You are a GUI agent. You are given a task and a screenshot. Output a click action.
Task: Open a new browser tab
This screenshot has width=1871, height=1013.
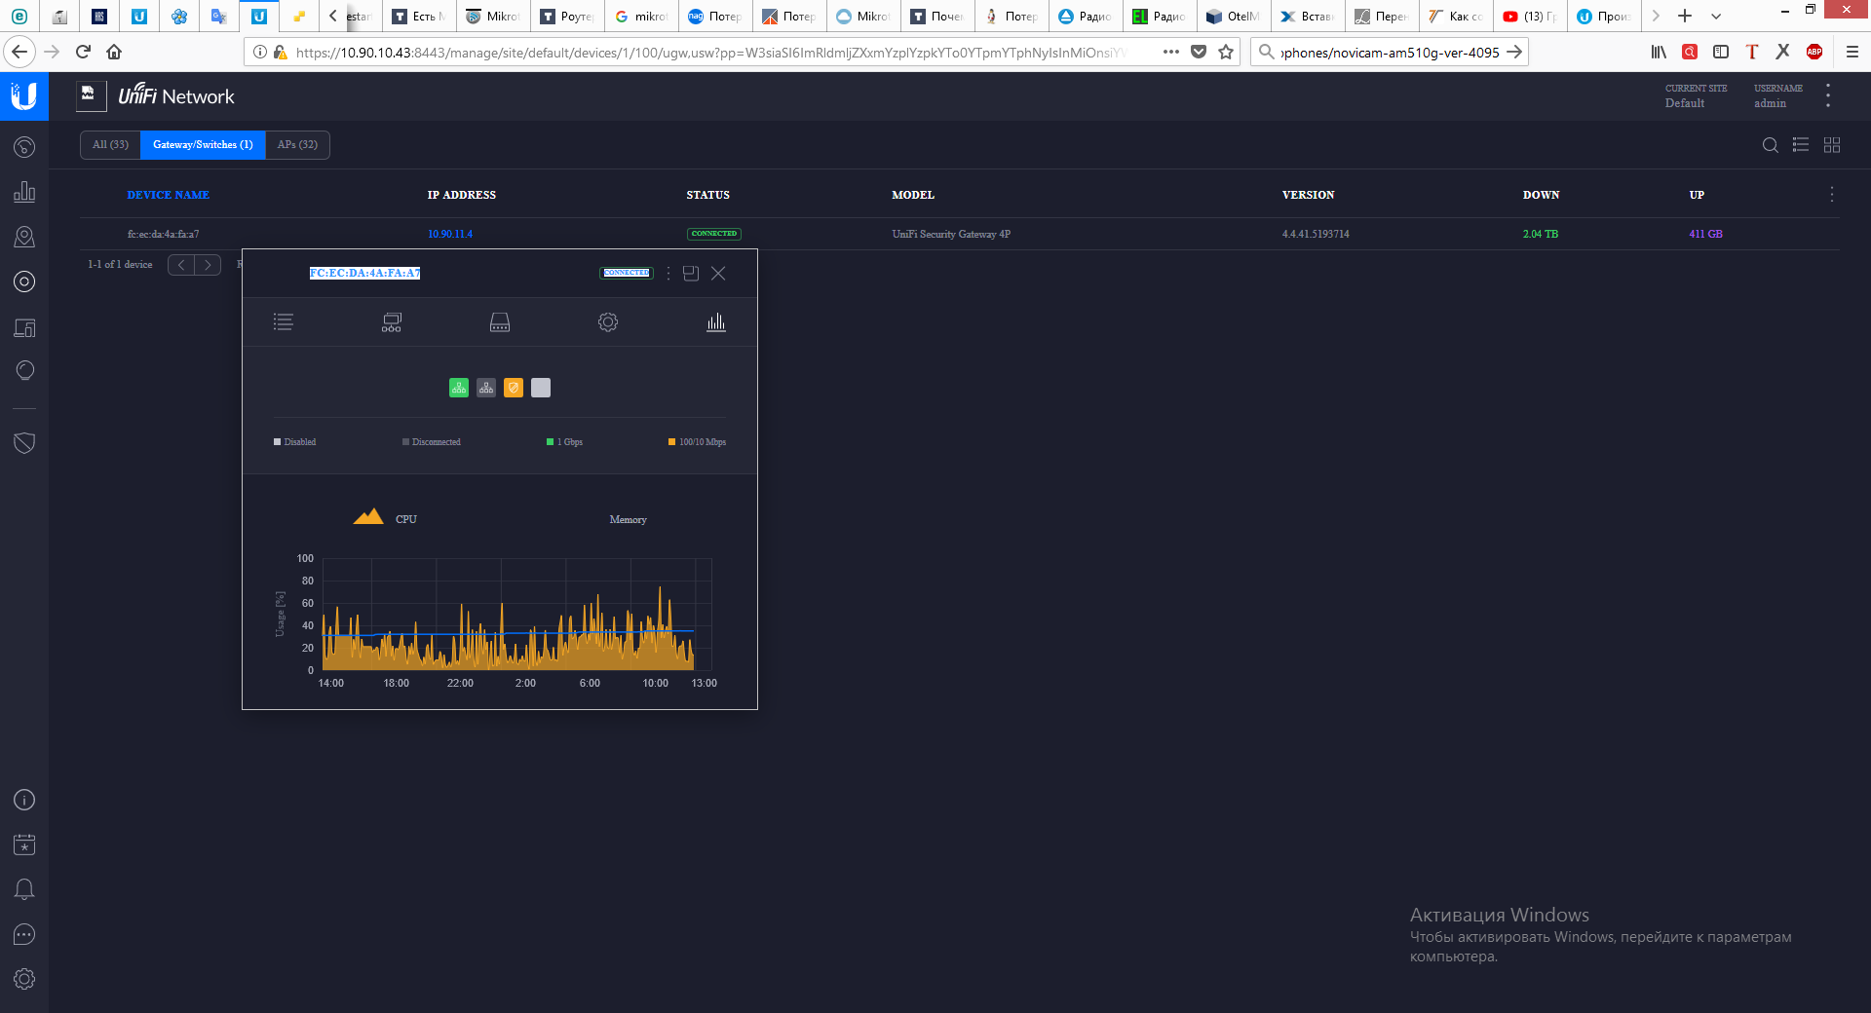1685,16
